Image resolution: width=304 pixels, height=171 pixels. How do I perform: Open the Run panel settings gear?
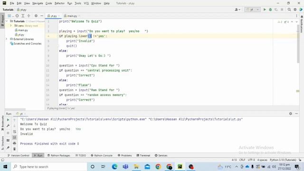[x=290, y=114]
